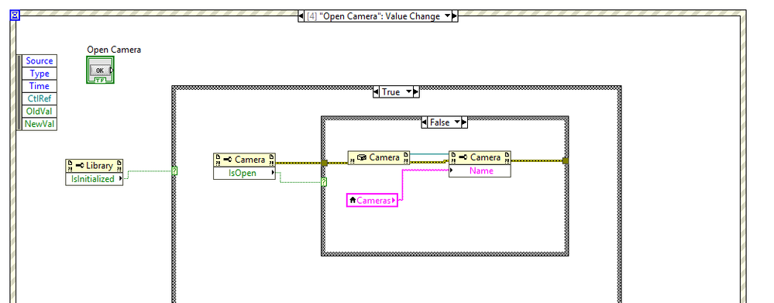Go to previous event case arrow

[x=301, y=16]
